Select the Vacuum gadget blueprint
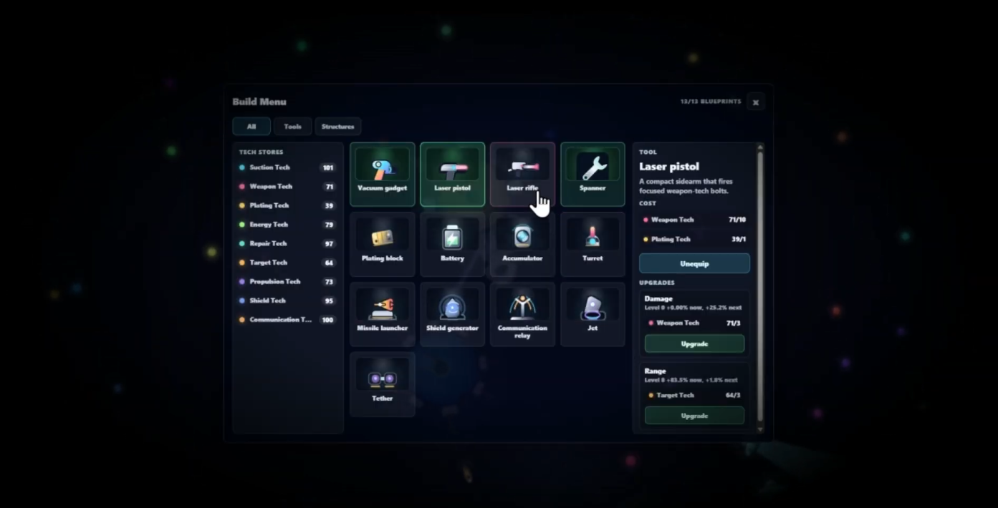 click(383, 175)
